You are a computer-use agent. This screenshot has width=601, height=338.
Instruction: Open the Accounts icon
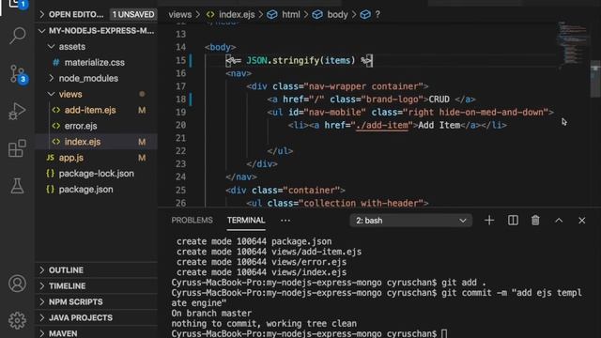coord(17,284)
